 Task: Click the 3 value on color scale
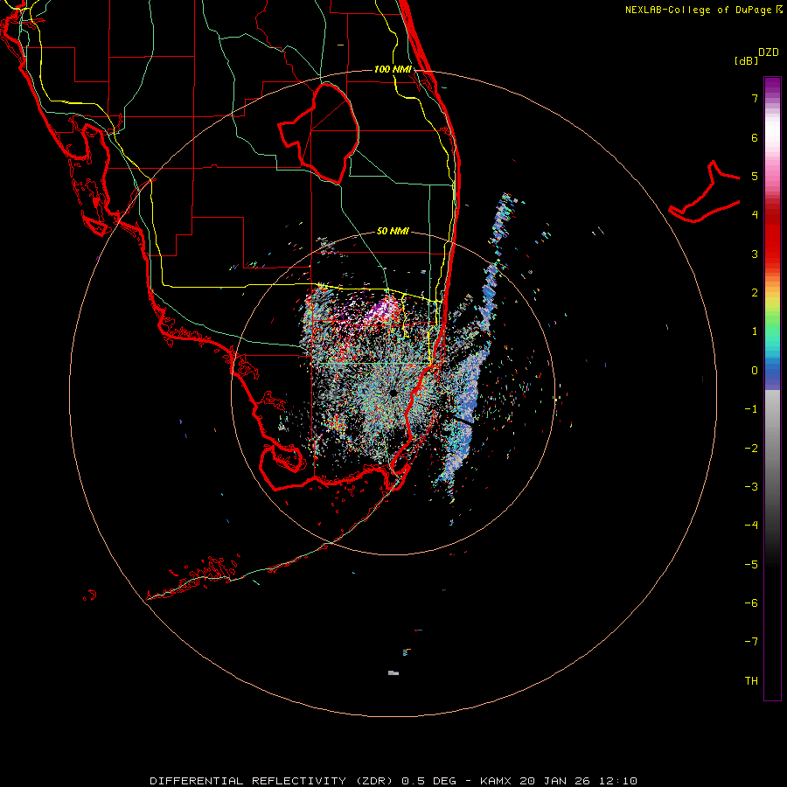click(755, 254)
